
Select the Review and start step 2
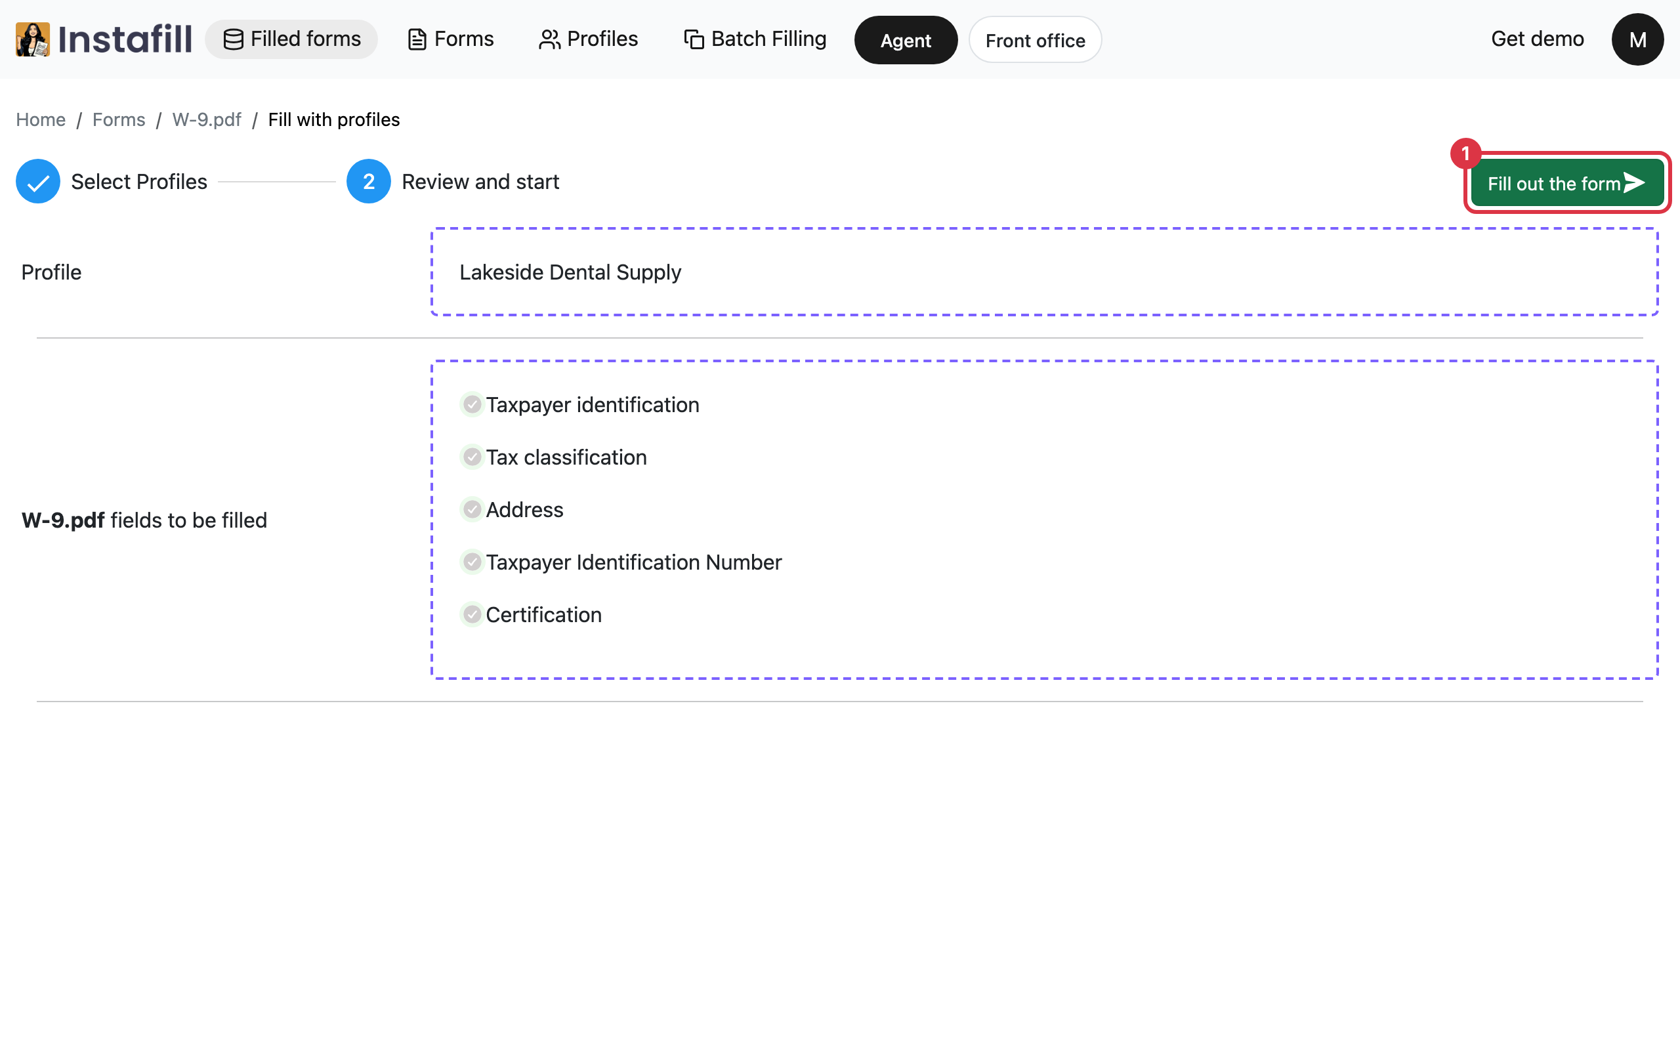point(453,181)
